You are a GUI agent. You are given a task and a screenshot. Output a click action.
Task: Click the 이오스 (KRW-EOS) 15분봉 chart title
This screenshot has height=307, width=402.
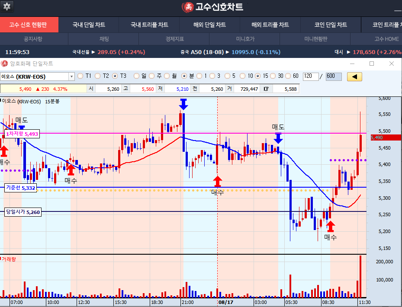pos(31,102)
